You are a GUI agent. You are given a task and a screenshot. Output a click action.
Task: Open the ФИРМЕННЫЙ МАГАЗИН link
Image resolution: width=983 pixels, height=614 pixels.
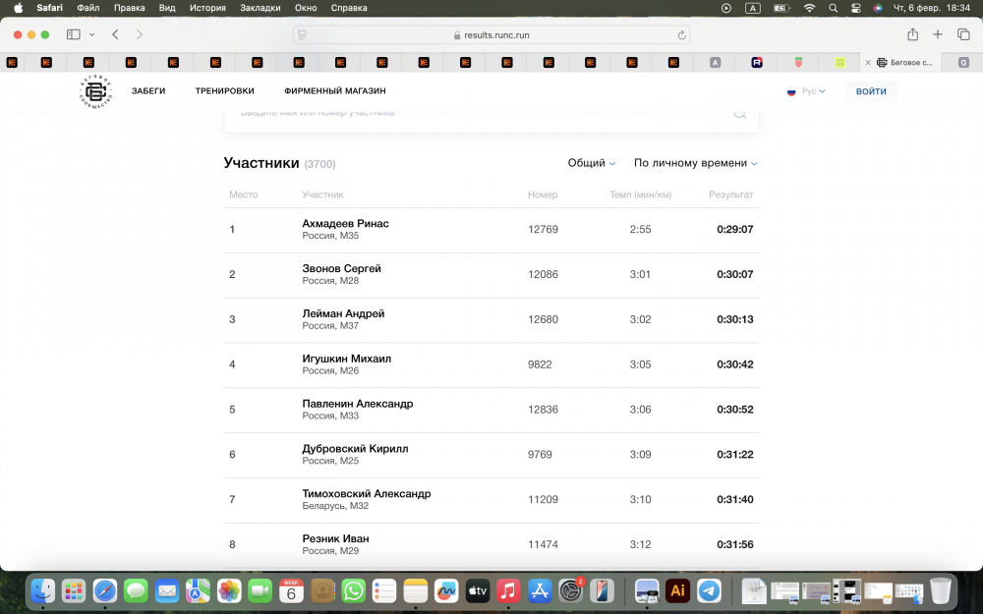click(x=334, y=91)
